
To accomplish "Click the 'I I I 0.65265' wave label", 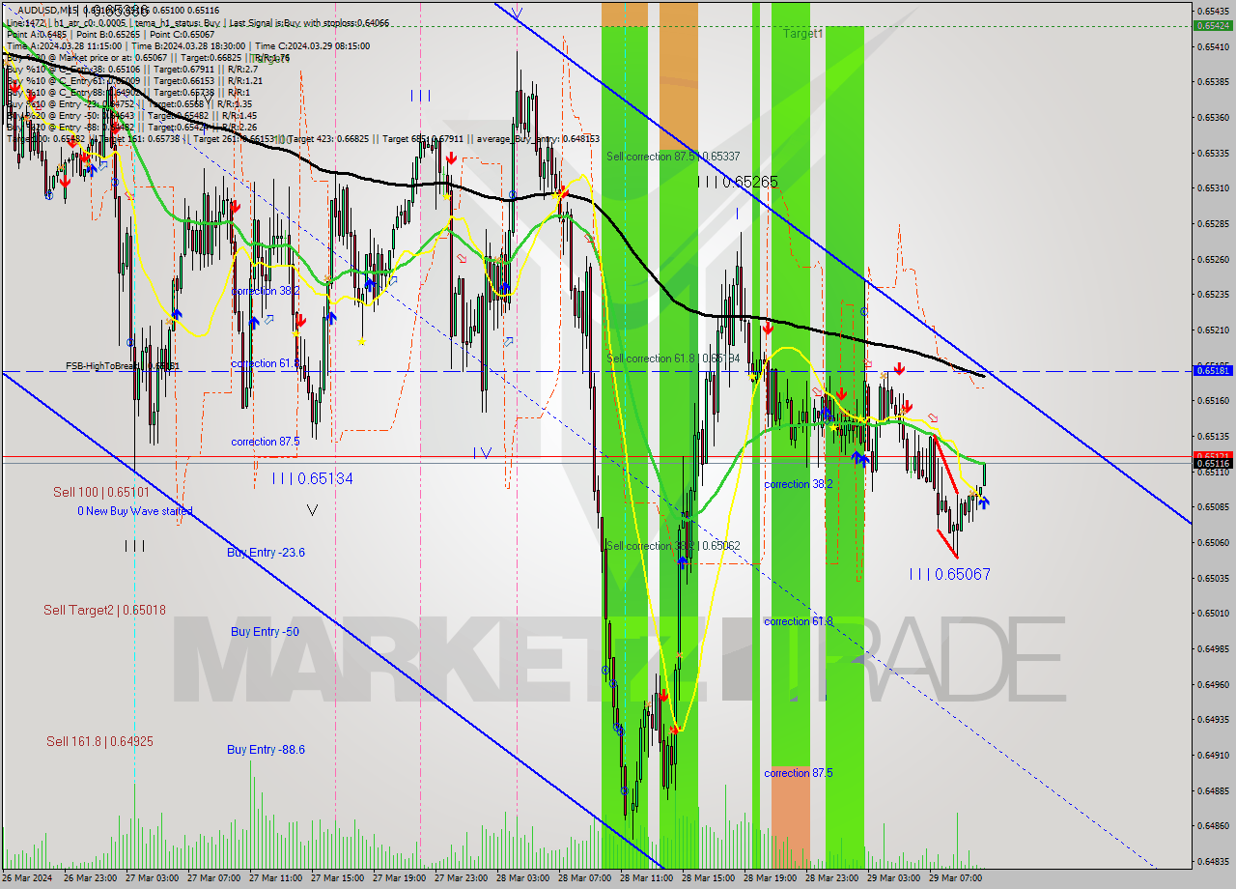I will pos(737,182).
